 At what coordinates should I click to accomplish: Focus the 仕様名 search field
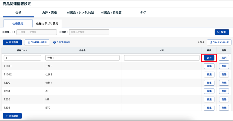[89, 32]
